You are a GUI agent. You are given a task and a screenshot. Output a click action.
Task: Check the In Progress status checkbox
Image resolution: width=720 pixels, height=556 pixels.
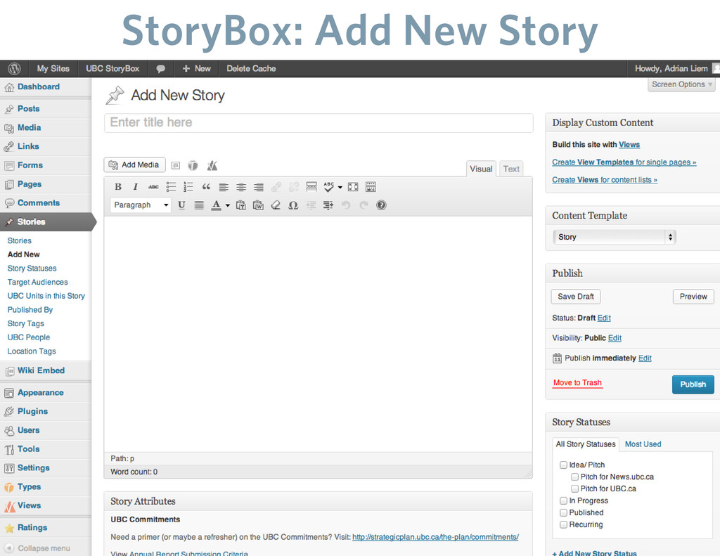(563, 500)
